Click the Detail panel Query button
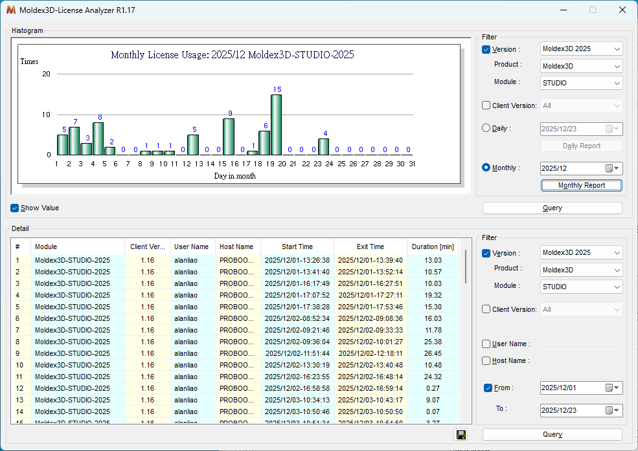The width and height of the screenshot is (638, 451). (x=552, y=435)
